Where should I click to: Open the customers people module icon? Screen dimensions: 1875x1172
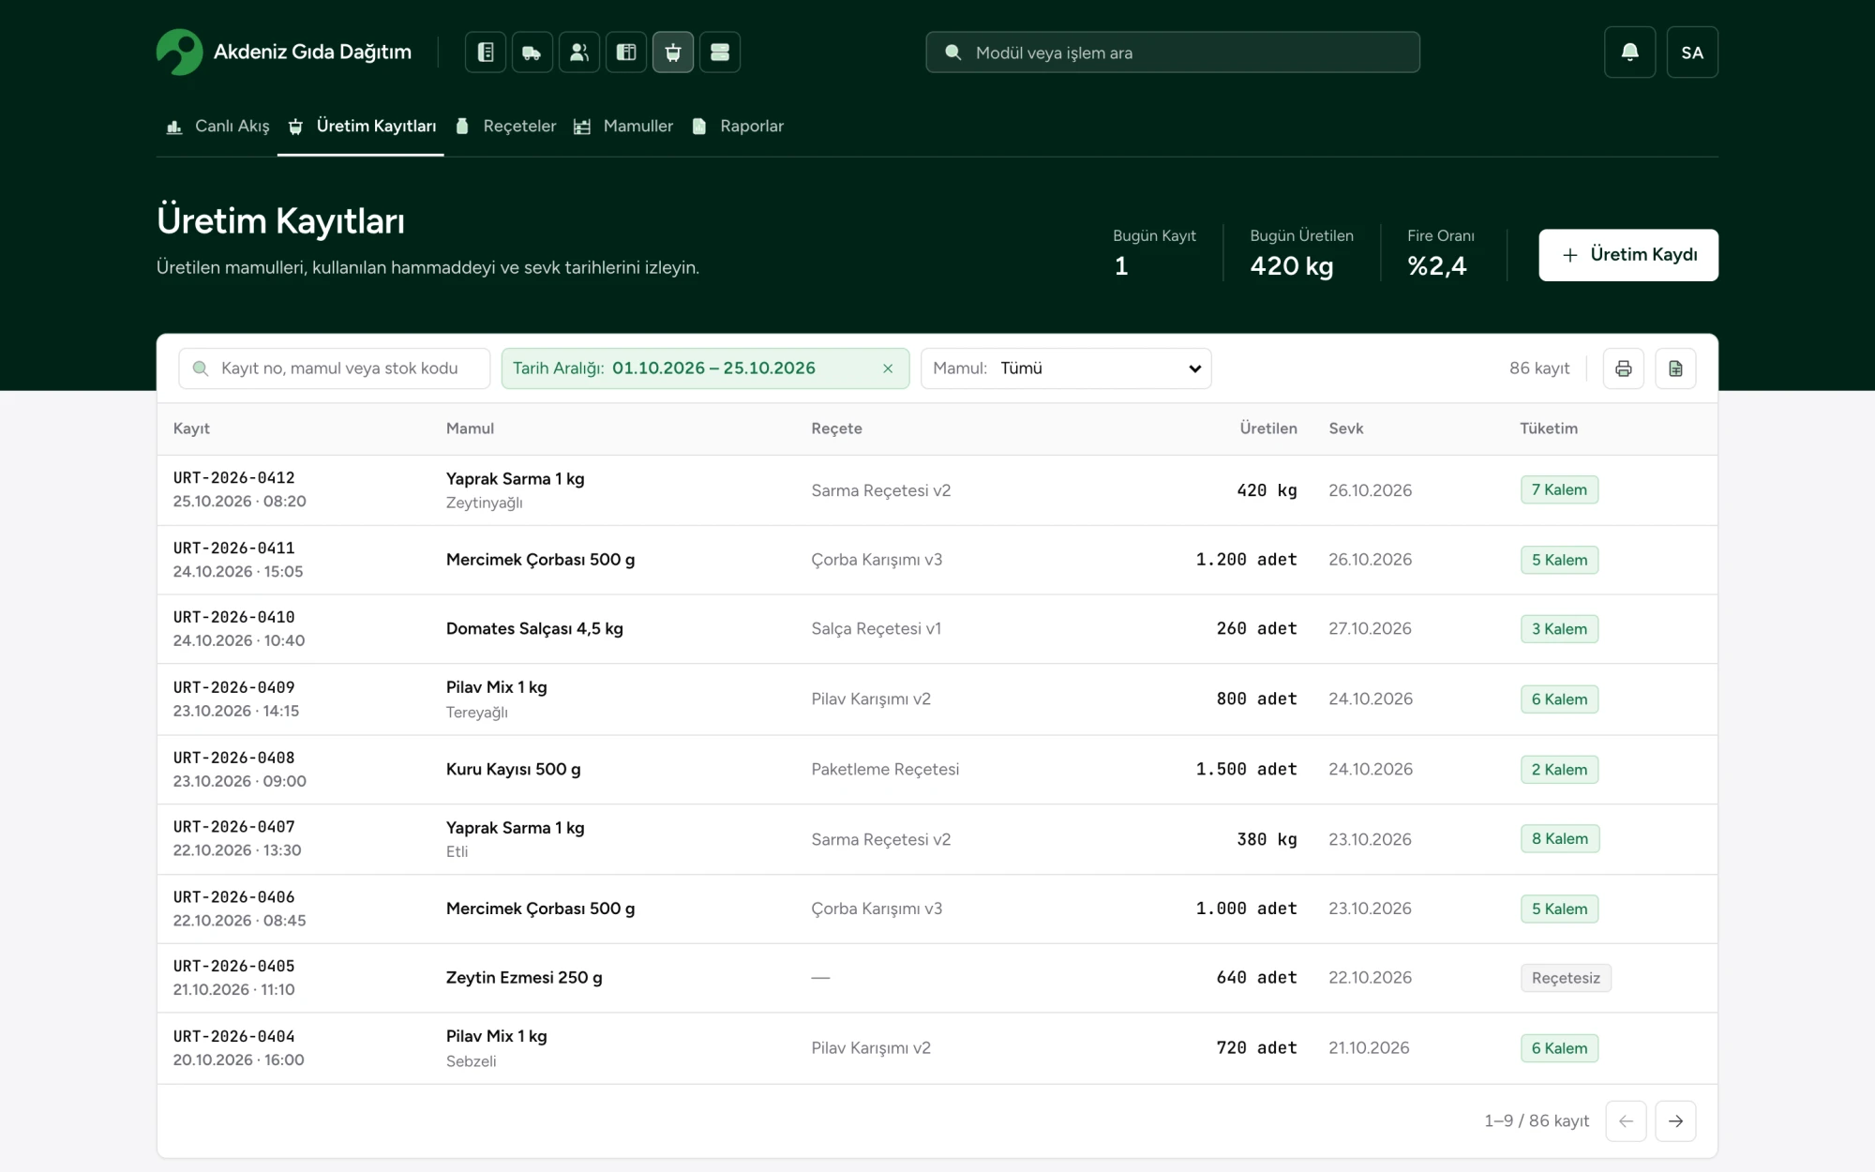[x=579, y=53]
